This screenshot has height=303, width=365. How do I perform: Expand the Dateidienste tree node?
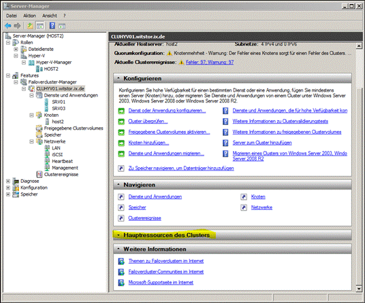pyautogui.click(x=16, y=49)
